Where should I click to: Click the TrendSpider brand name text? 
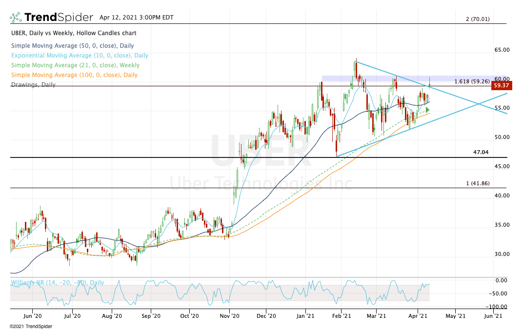click(x=59, y=17)
